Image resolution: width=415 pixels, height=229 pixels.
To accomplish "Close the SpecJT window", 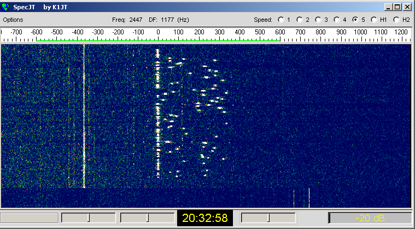I will pos(407,7).
